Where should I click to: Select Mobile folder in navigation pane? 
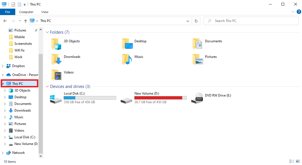pyautogui.click(x=19, y=37)
